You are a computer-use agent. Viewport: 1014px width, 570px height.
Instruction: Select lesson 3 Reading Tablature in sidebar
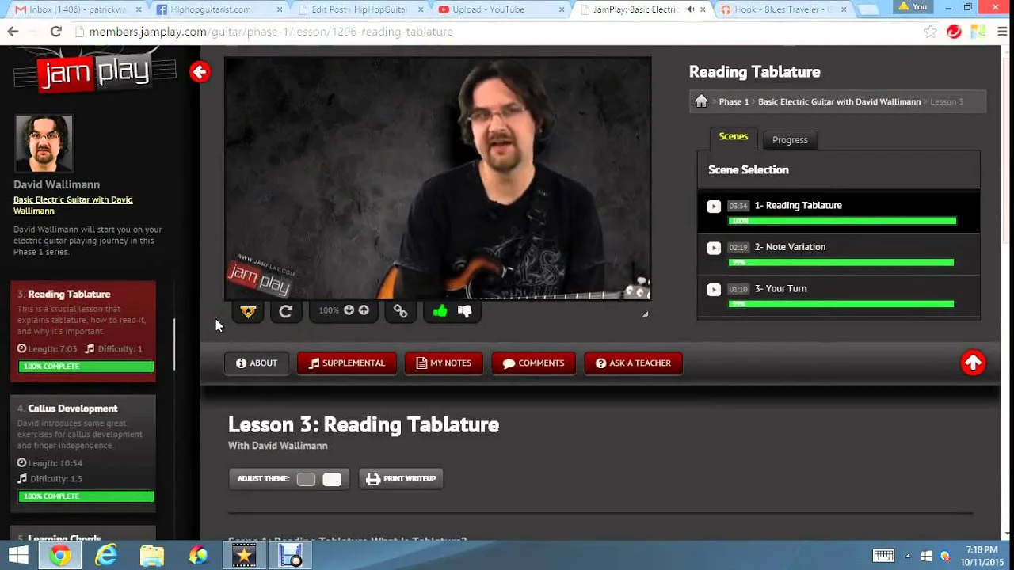tap(83, 331)
